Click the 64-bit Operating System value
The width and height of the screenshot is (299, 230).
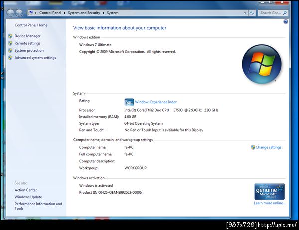click(144, 123)
